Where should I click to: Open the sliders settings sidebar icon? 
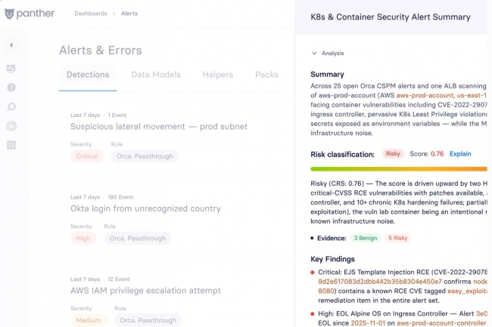click(11, 145)
